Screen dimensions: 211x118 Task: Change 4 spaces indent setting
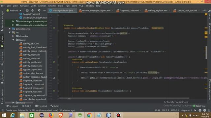(186, 110)
